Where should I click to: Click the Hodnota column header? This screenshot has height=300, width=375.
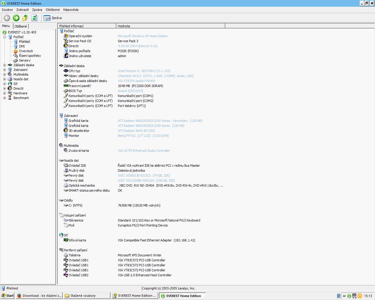pyautogui.click(x=171, y=26)
